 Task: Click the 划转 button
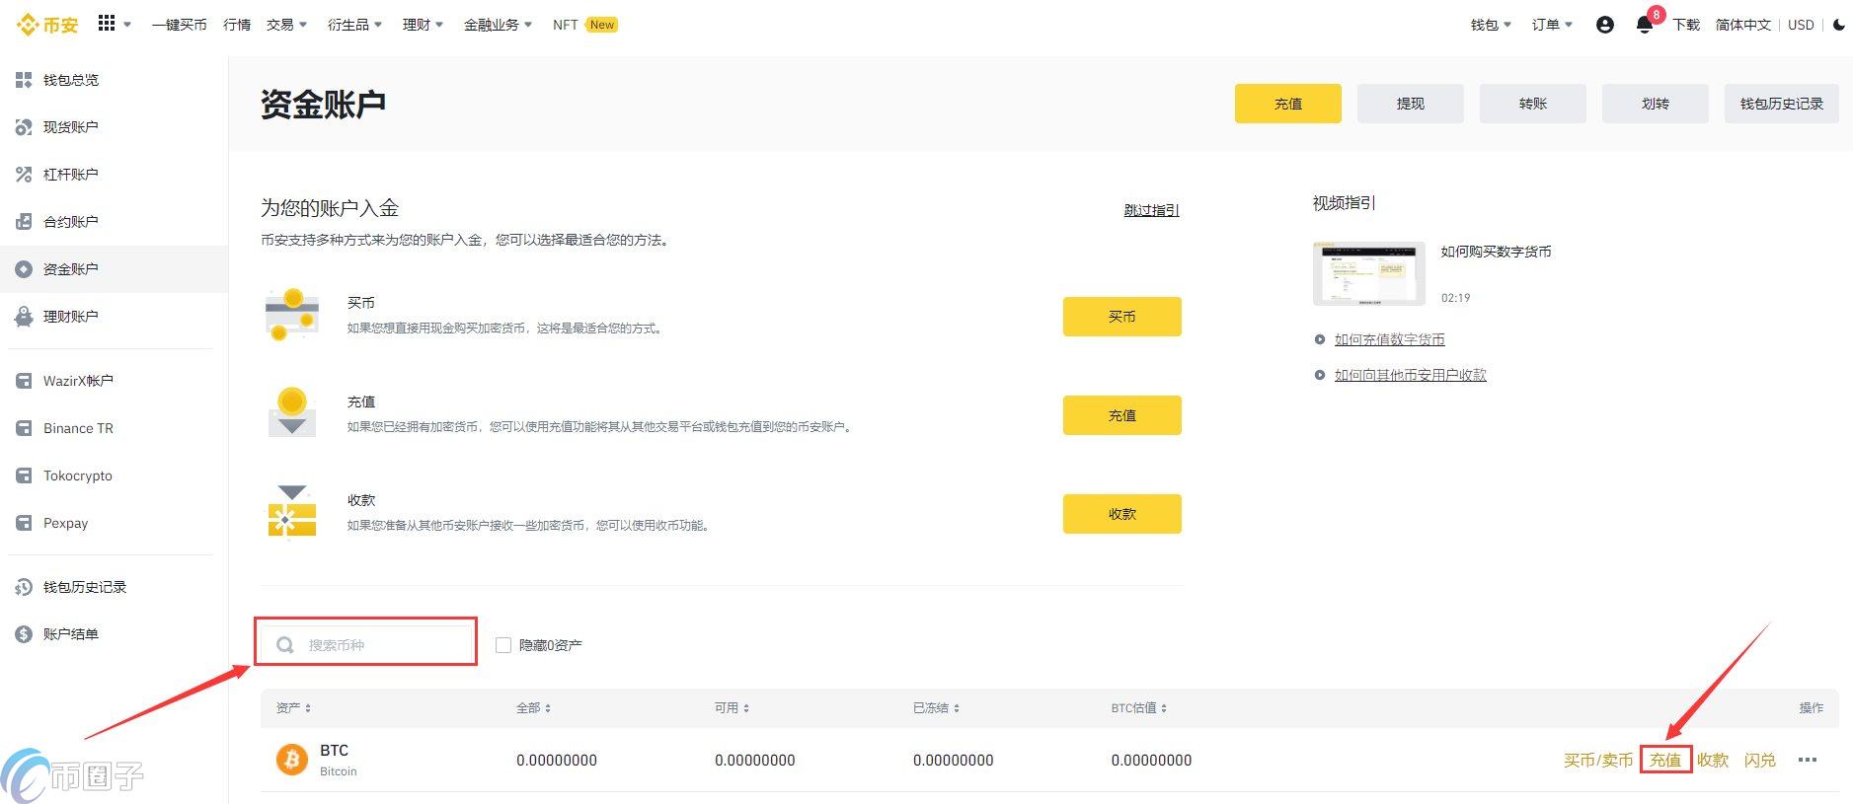point(1656,104)
